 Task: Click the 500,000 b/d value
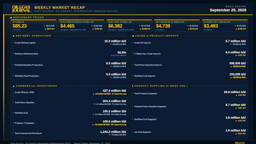[237, 63]
